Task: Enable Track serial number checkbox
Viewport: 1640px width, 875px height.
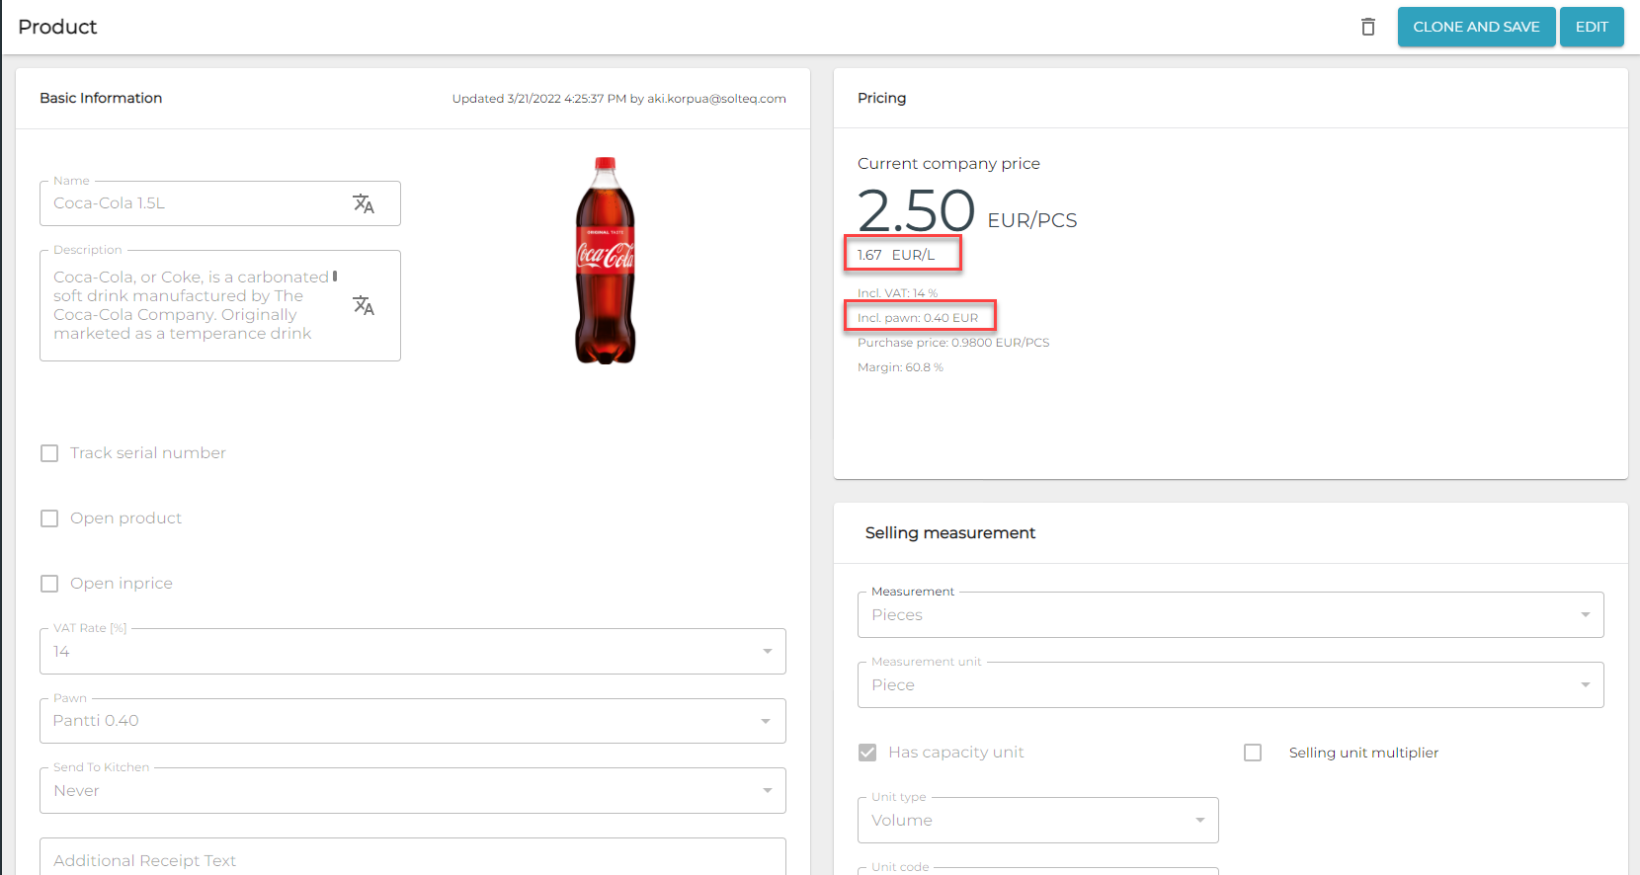Action: click(49, 453)
